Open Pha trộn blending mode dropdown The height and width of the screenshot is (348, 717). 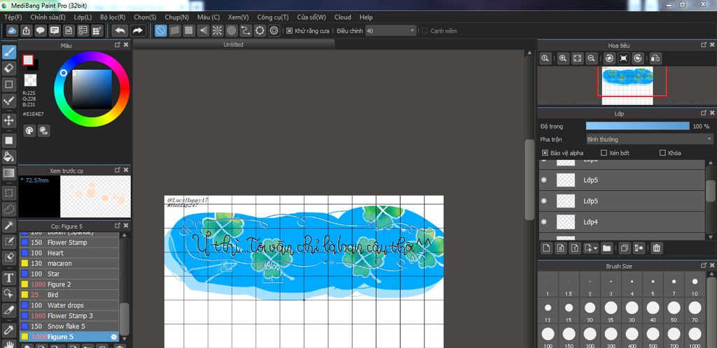(x=650, y=140)
